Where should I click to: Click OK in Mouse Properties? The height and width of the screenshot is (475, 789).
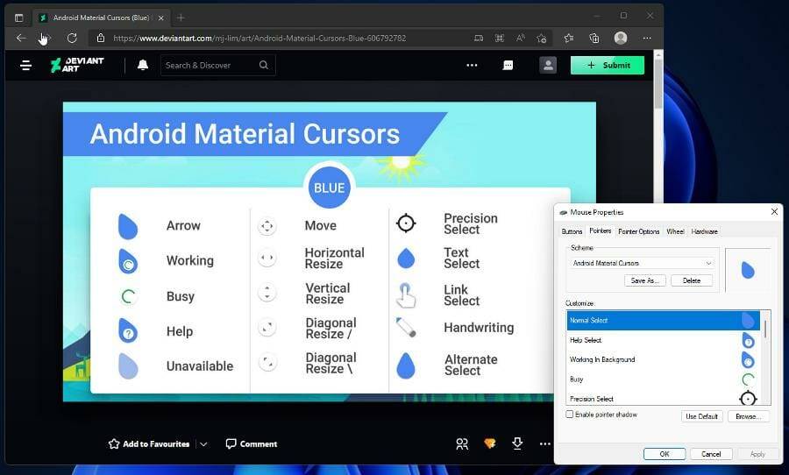[665, 454]
